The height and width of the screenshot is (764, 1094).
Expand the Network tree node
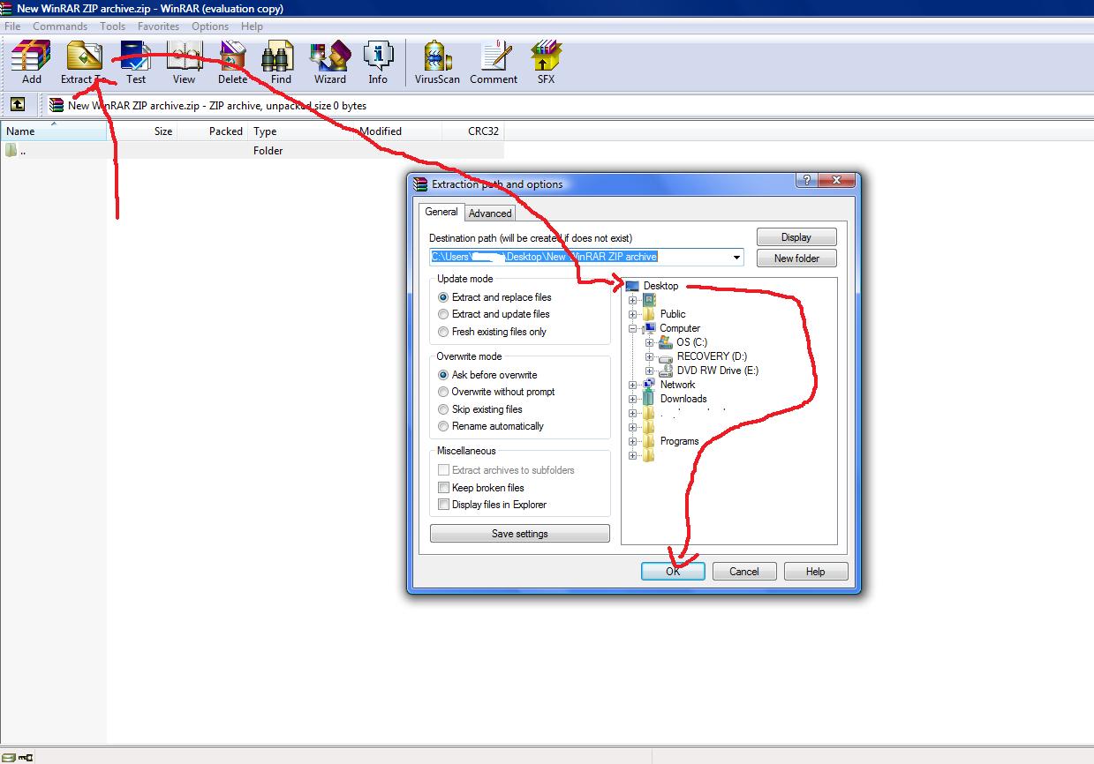[x=632, y=385]
